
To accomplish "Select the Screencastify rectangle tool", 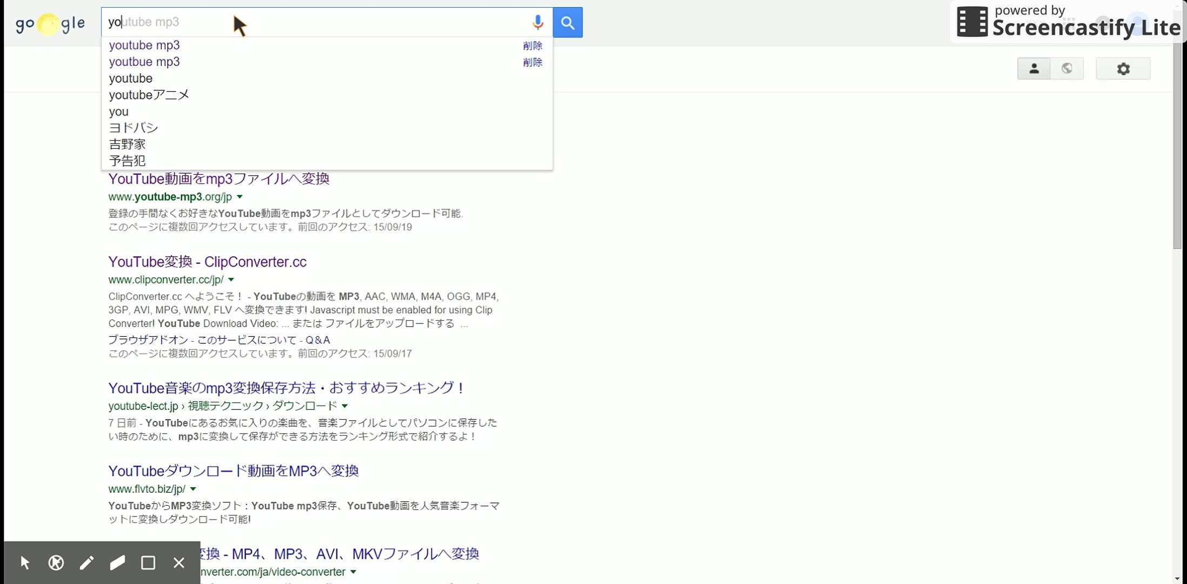I will pyautogui.click(x=148, y=563).
